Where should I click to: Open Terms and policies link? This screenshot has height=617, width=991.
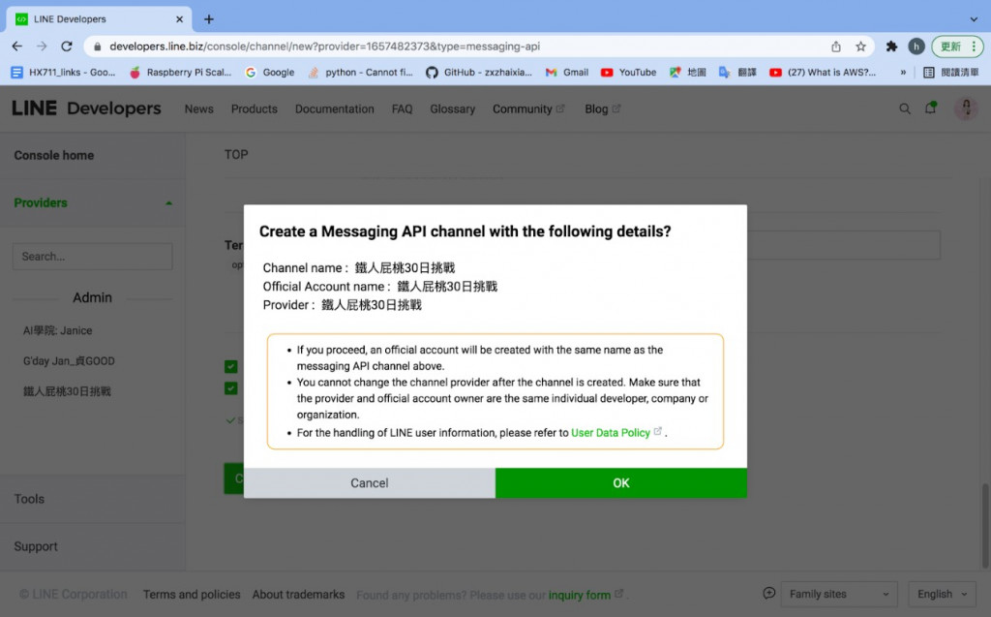point(192,594)
